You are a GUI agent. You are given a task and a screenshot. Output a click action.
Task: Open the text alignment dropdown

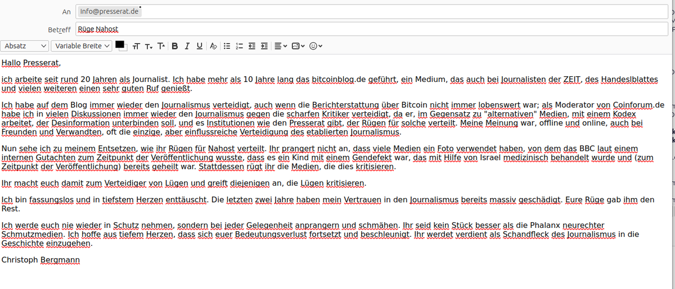point(280,46)
